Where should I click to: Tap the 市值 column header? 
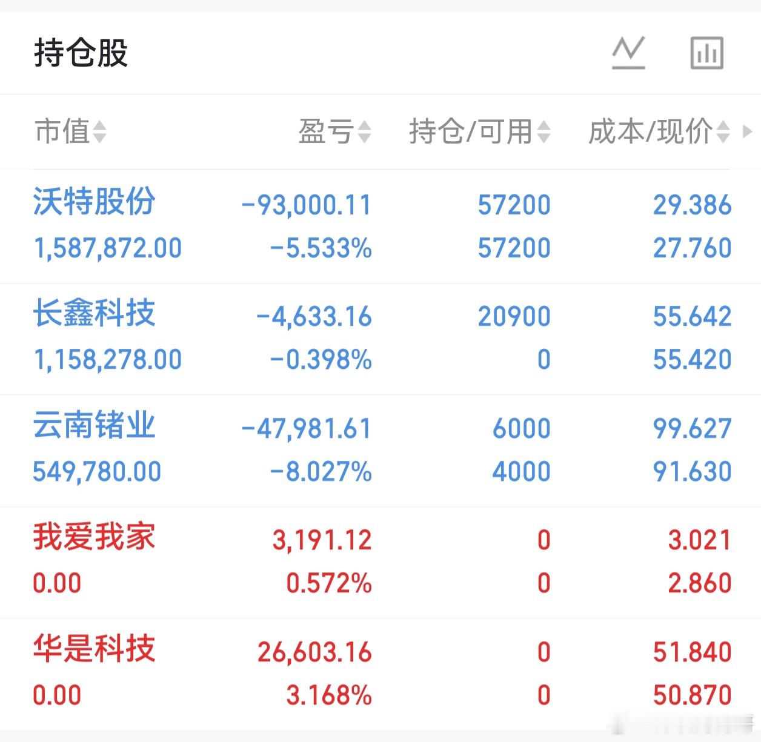pos(62,131)
